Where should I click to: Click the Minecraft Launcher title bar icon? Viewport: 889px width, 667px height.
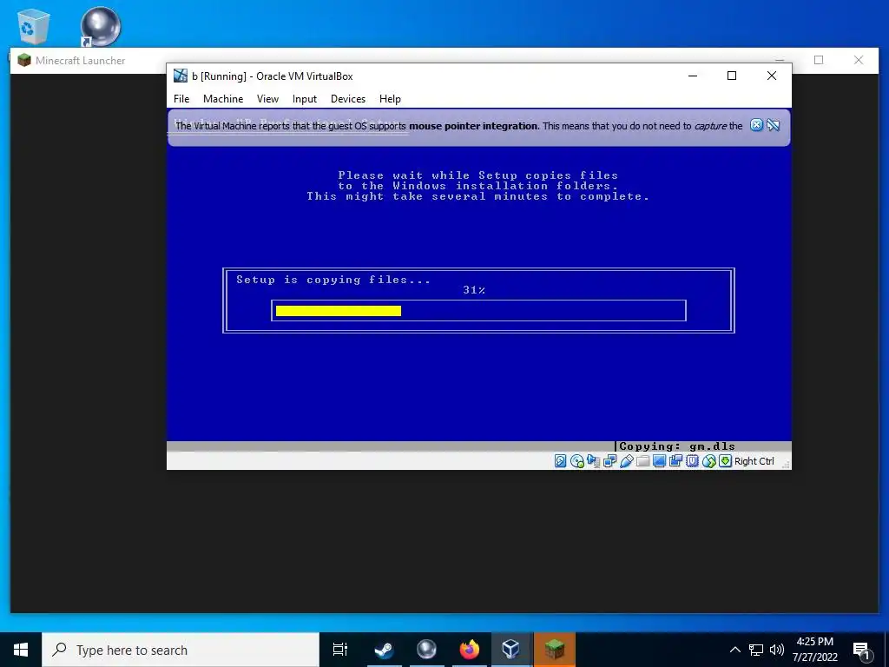(23, 60)
